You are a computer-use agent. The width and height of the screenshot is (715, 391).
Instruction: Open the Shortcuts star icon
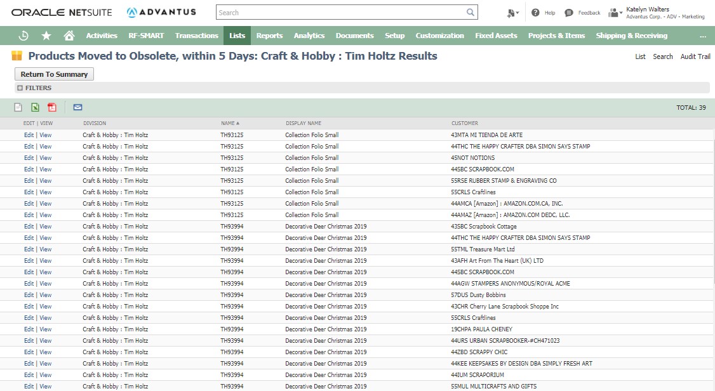(x=46, y=36)
